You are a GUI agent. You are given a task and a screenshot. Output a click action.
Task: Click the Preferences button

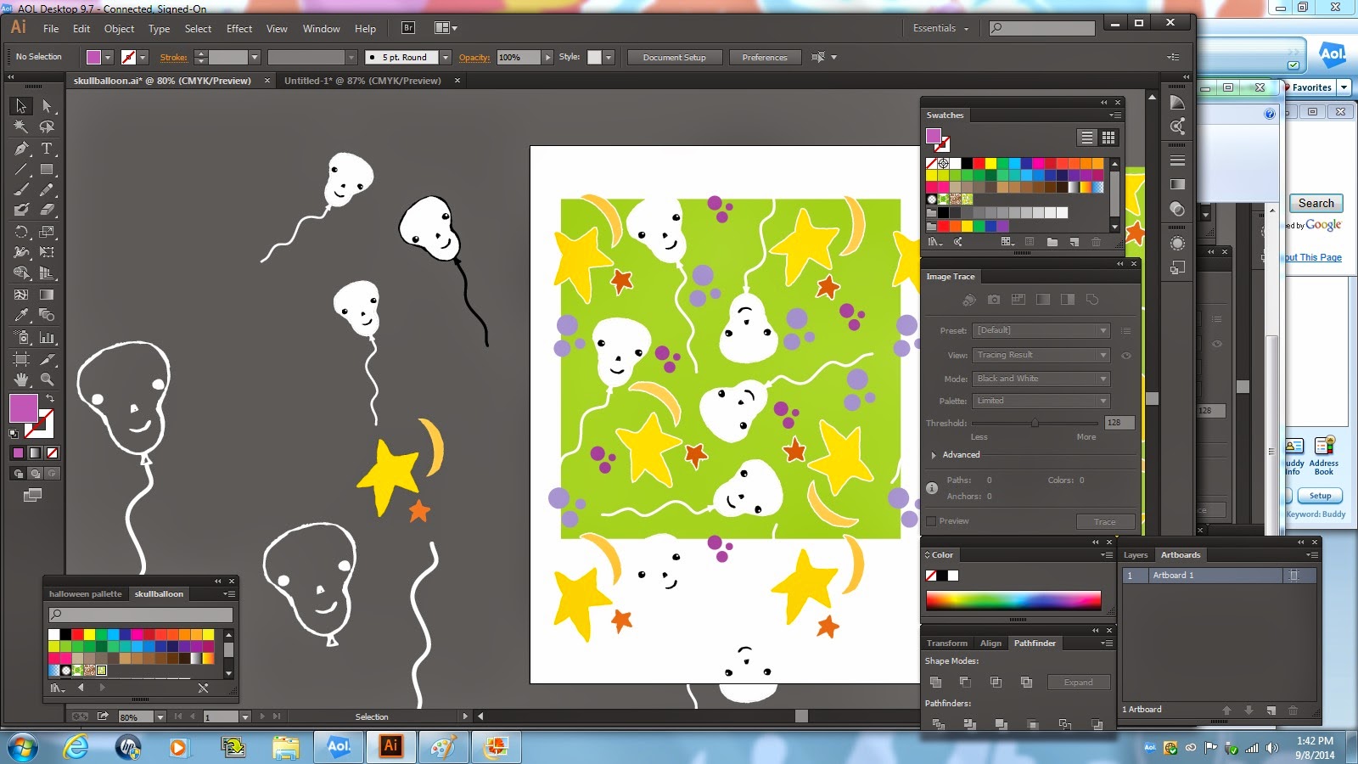765,58
